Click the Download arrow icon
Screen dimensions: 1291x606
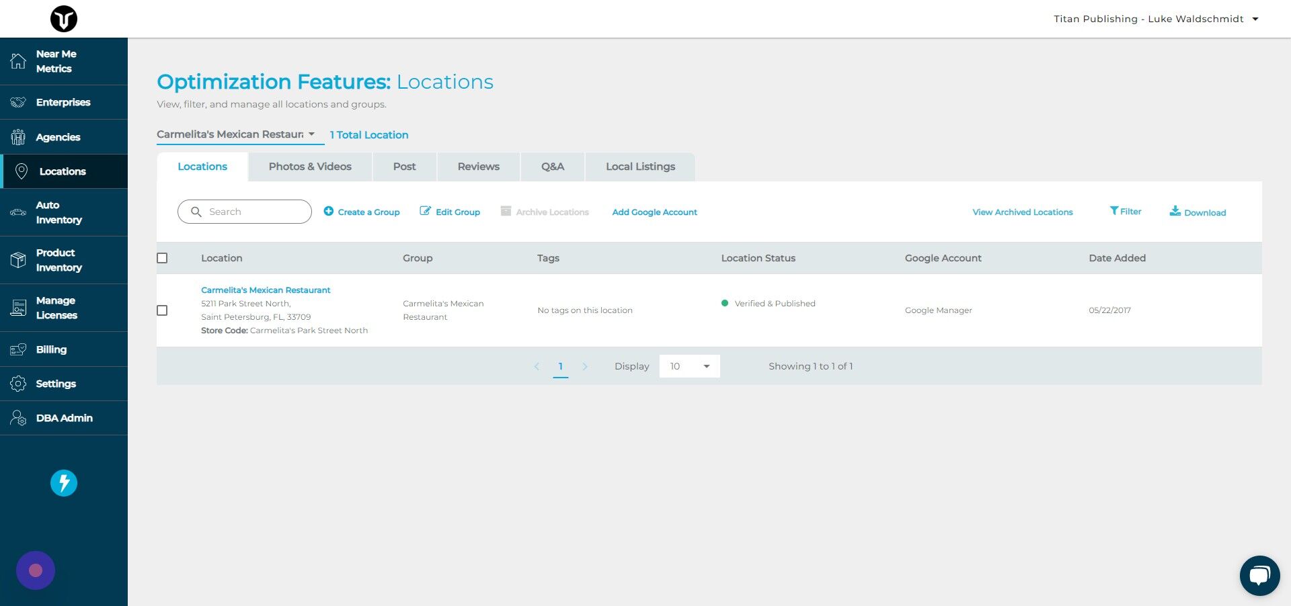pyautogui.click(x=1175, y=211)
